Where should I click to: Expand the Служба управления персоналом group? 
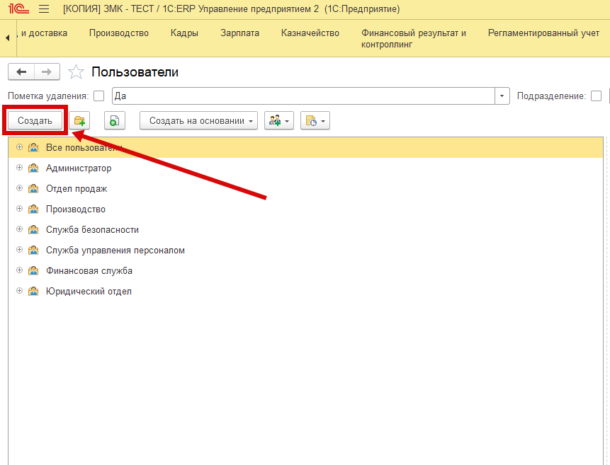point(19,250)
